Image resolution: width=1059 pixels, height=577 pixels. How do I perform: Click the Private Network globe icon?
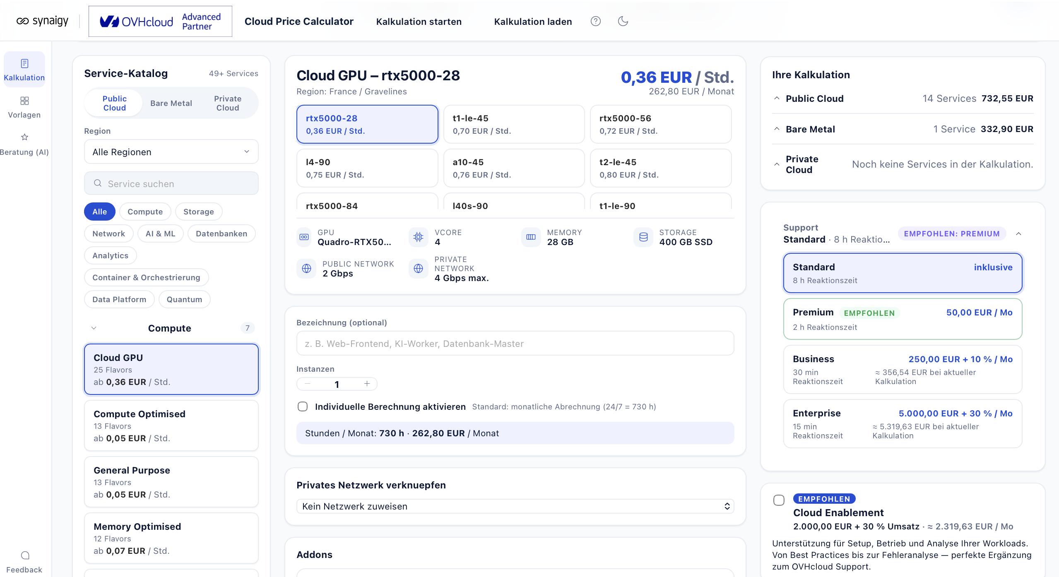point(419,269)
